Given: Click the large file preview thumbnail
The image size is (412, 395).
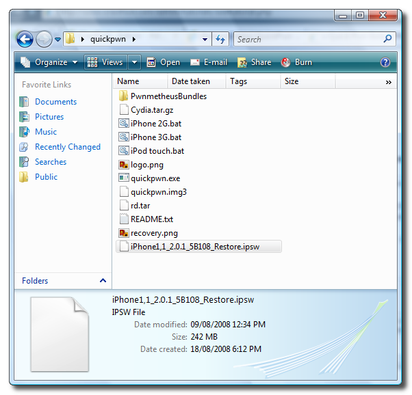Looking at the screenshot, I should (x=60, y=334).
